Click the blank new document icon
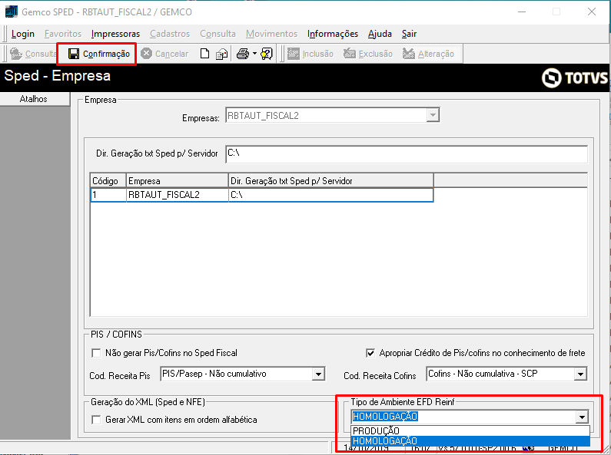Viewport: 611px width, 455px height. 204,54
